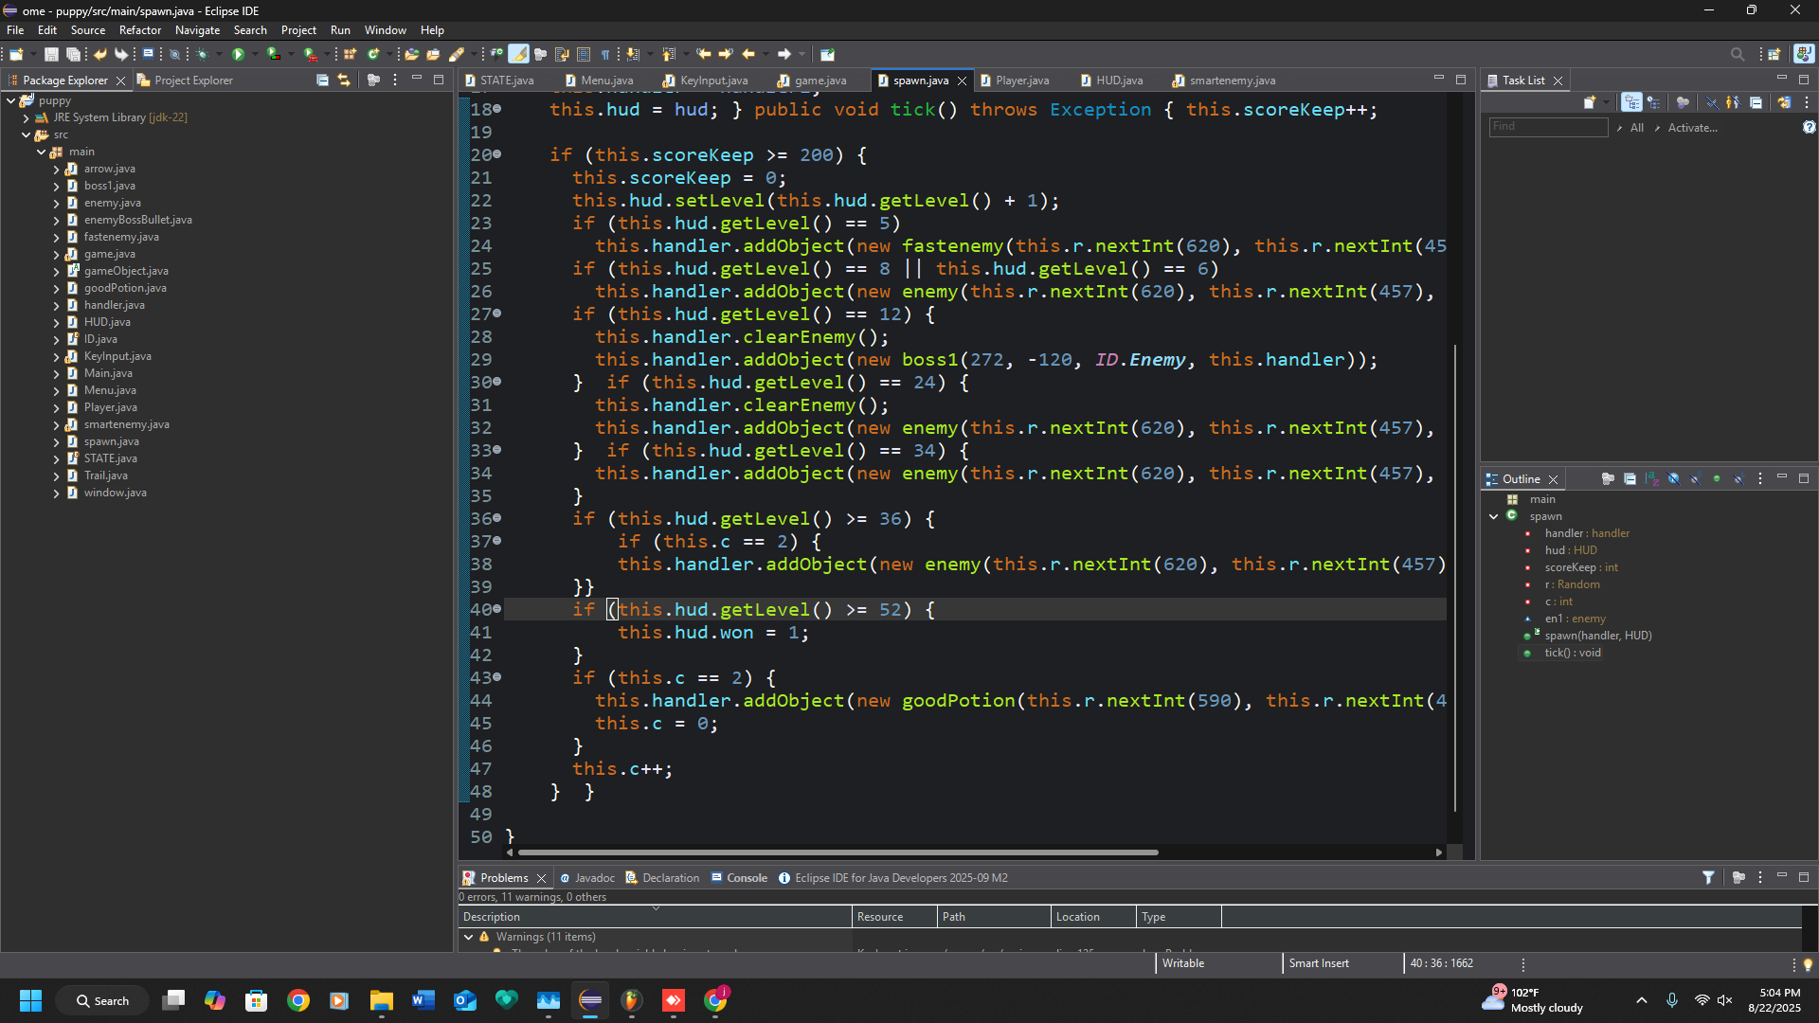Synchronize changed tasks in Task List
The image size is (1819, 1023).
[1784, 102]
